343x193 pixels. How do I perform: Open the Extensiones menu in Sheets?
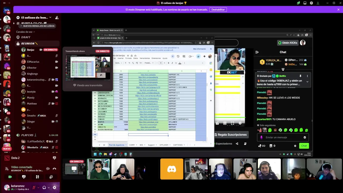(156, 58)
